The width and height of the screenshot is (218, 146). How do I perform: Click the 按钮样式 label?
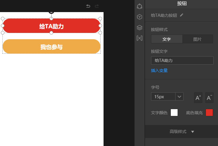click(x=159, y=29)
